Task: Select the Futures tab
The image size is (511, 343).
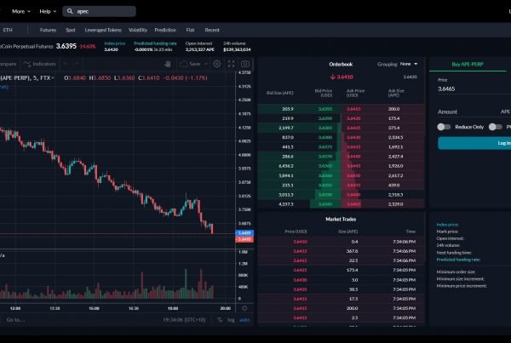Action: (48, 30)
